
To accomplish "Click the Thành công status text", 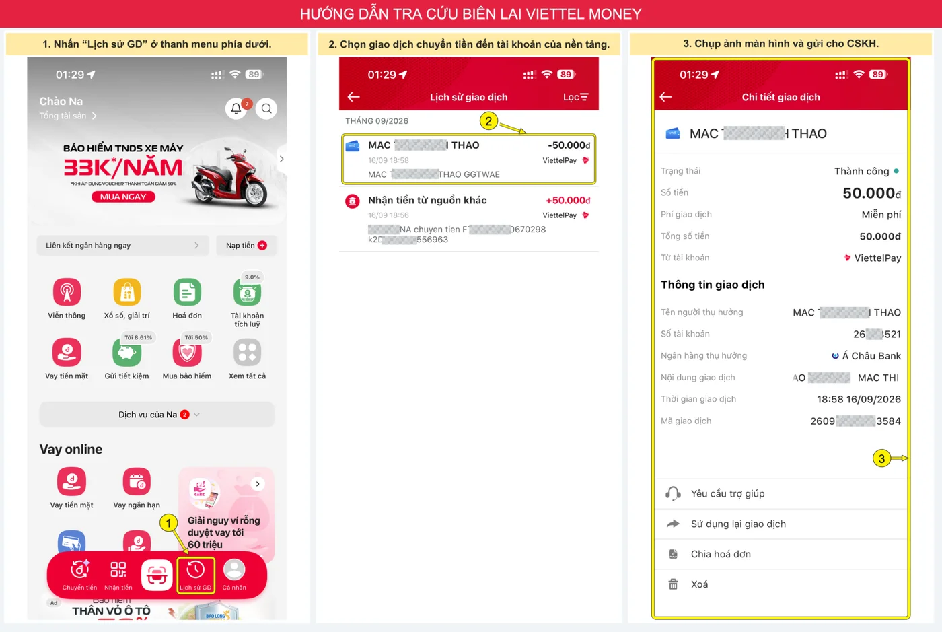I will (862, 171).
